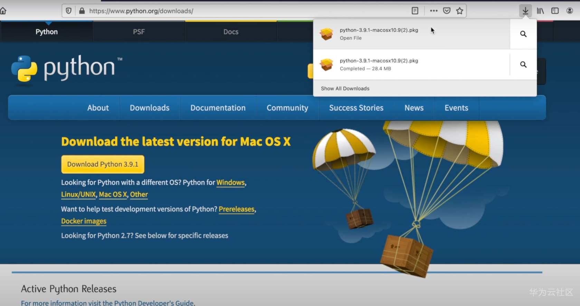The width and height of the screenshot is (580, 306).
Task: Open the page actions three-dot menu
Action: pos(434,11)
